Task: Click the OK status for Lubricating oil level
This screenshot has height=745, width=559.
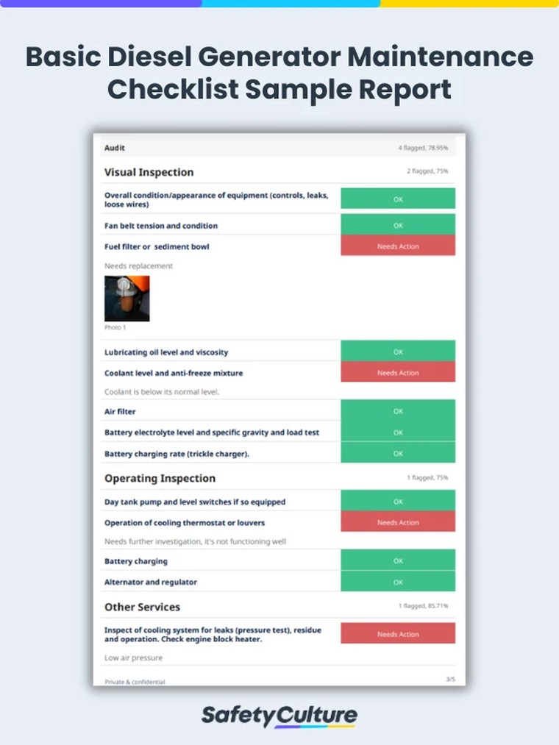Action: (x=398, y=352)
